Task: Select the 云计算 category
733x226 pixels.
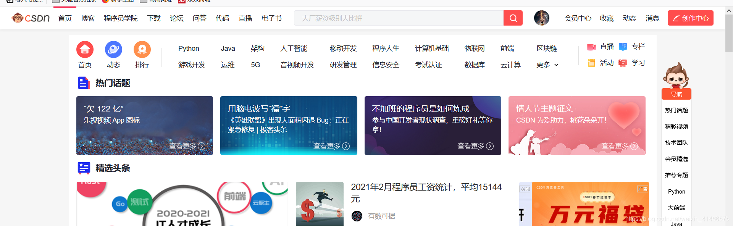Action: pyautogui.click(x=510, y=65)
